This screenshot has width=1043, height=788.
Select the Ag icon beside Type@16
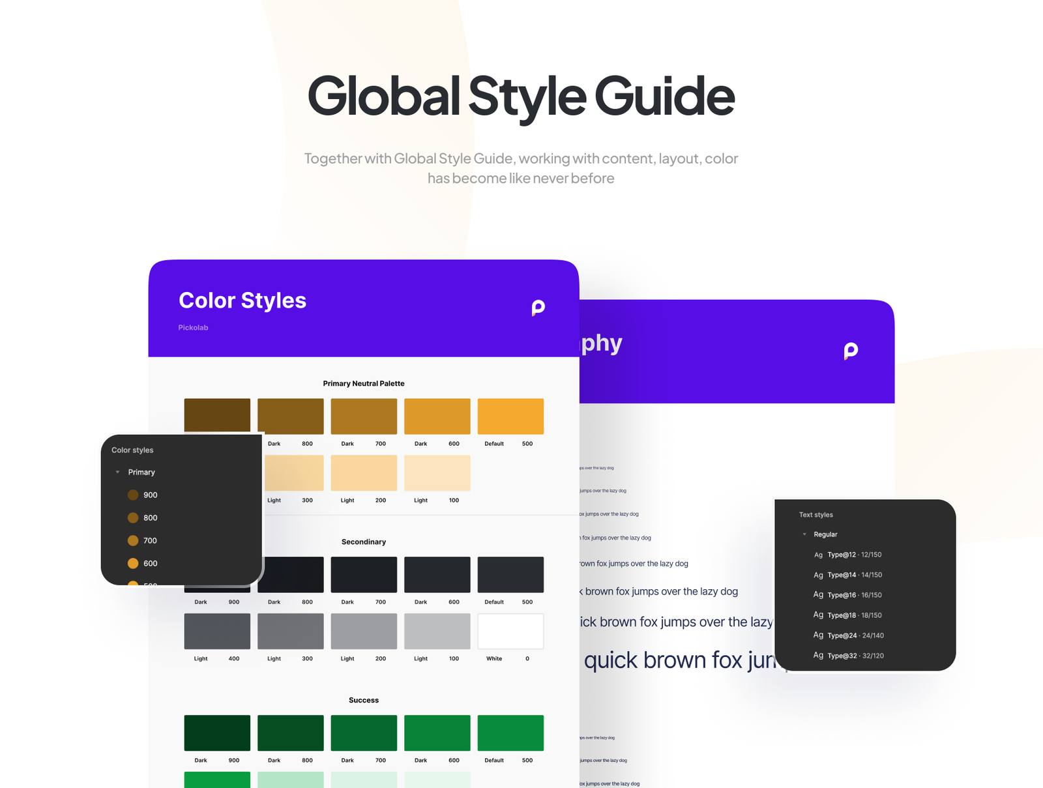click(x=818, y=594)
